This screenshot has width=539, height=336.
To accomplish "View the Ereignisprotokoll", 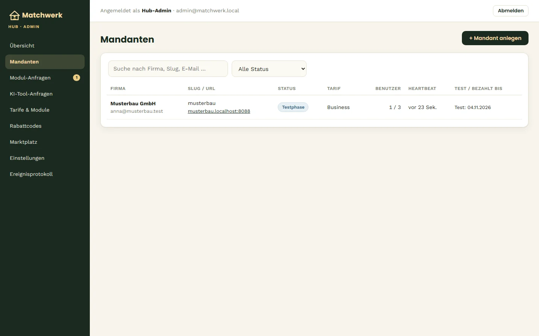I will pyautogui.click(x=45, y=174).
